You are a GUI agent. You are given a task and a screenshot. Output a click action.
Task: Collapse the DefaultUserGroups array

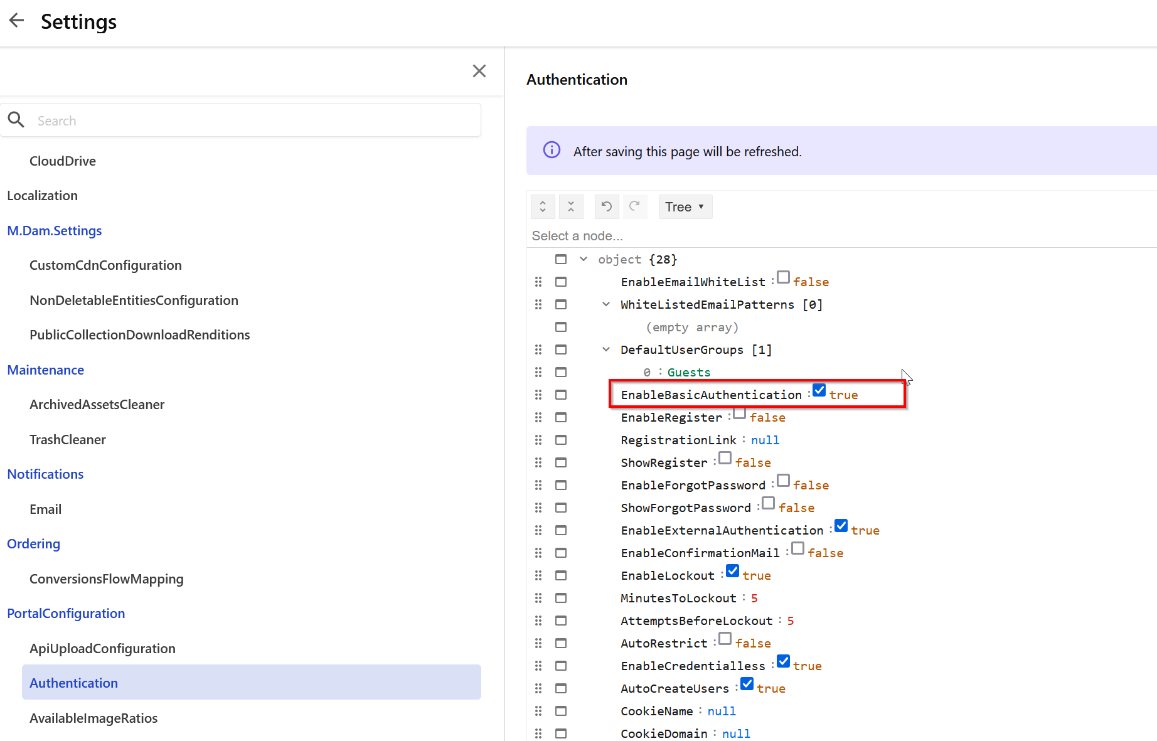click(x=606, y=349)
